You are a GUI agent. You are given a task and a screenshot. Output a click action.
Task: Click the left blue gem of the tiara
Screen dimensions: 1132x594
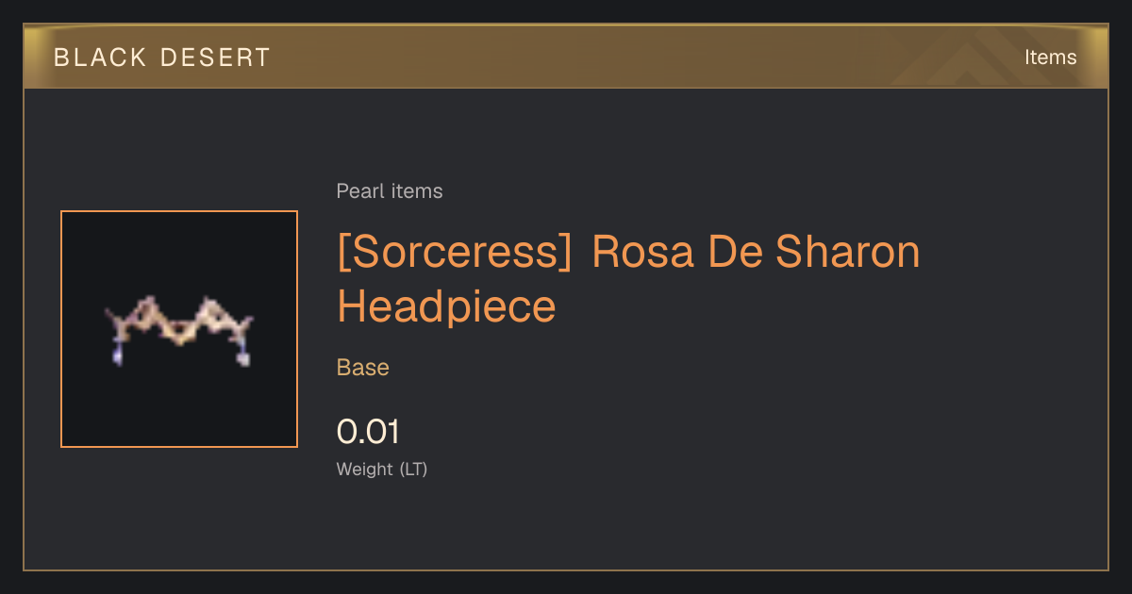click(118, 355)
